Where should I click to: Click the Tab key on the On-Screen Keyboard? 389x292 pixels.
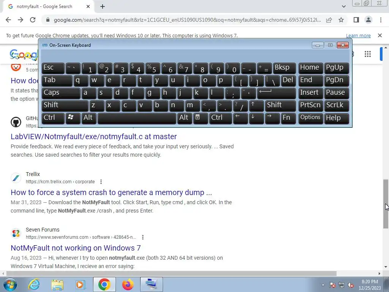57,81
